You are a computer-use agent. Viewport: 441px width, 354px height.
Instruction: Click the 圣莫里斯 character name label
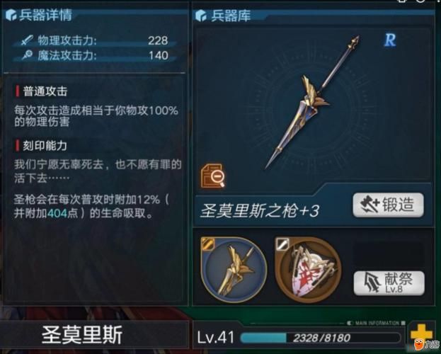82,335
